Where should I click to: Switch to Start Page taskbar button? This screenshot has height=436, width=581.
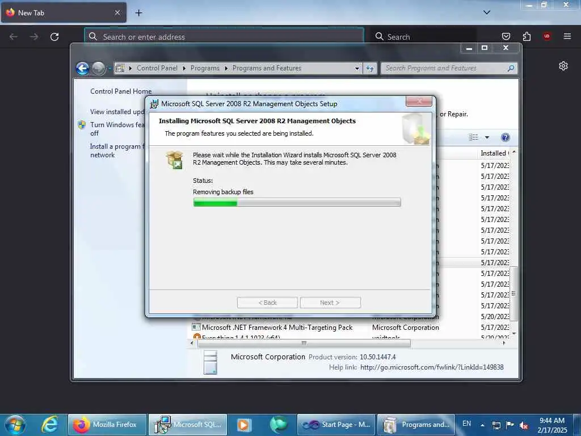(336, 425)
